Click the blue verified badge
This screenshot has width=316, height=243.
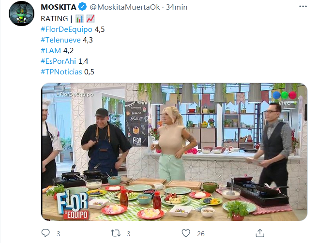click(x=82, y=7)
